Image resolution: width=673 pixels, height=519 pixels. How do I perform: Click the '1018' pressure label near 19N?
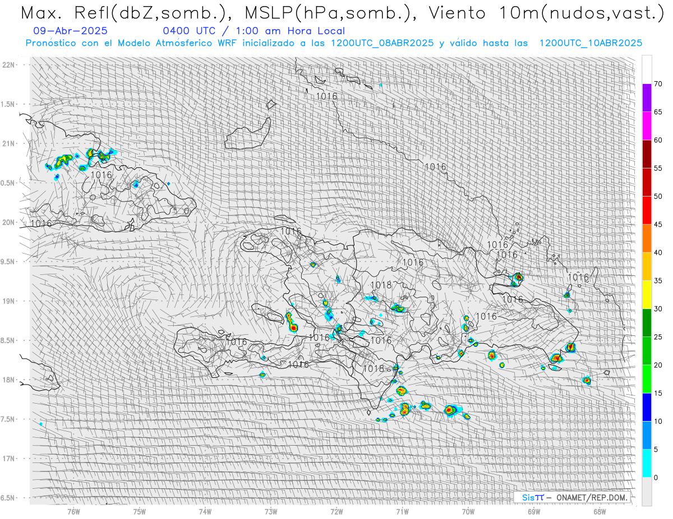(381, 285)
